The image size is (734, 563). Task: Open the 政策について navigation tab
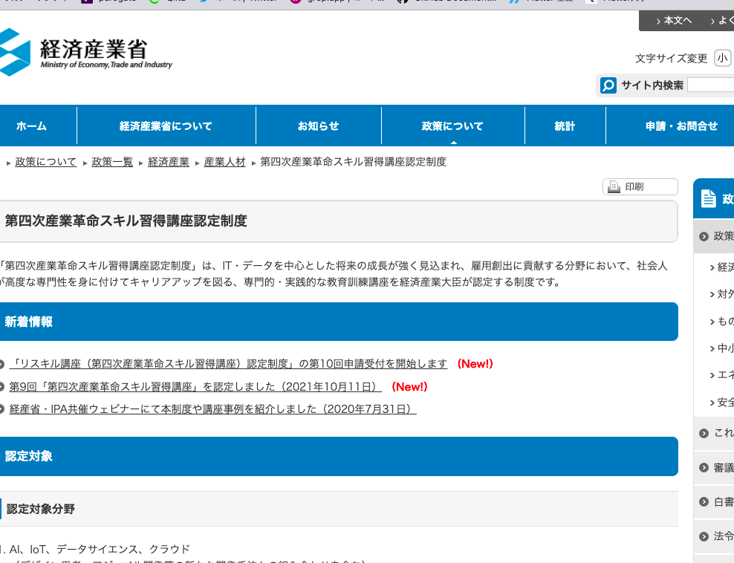point(452,126)
